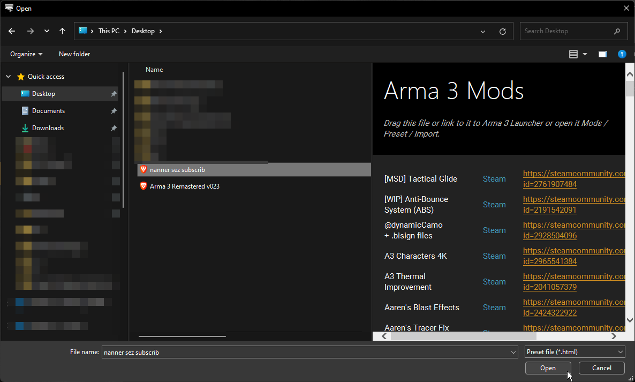The height and width of the screenshot is (382, 635).
Task: Open the Aaren's Blast Effects URL link
Action: point(574,308)
